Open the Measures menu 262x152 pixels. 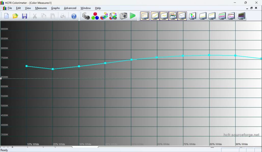[41, 8]
